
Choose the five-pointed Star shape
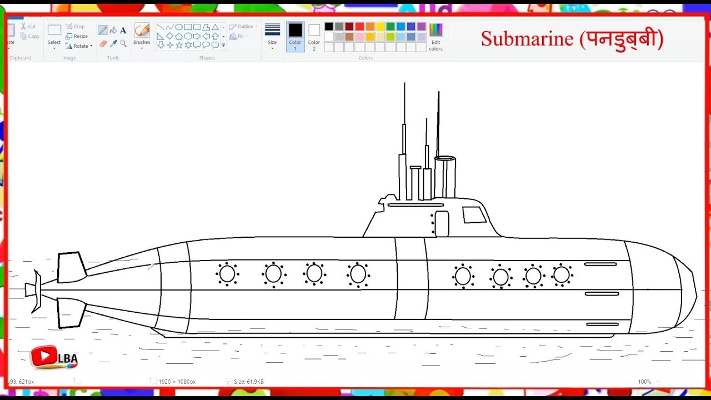click(x=179, y=46)
